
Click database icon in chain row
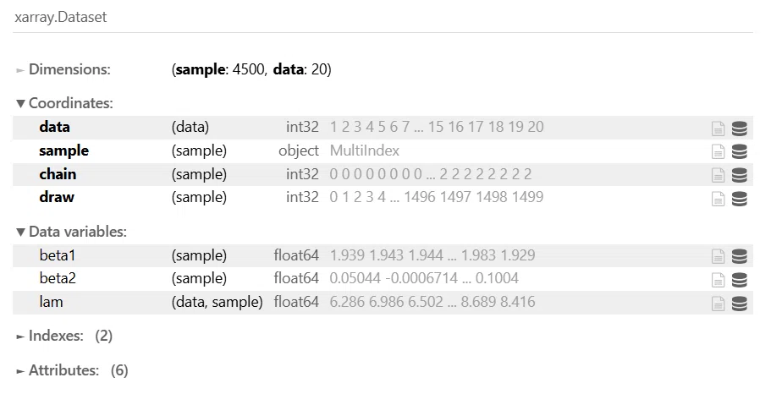point(739,175)
